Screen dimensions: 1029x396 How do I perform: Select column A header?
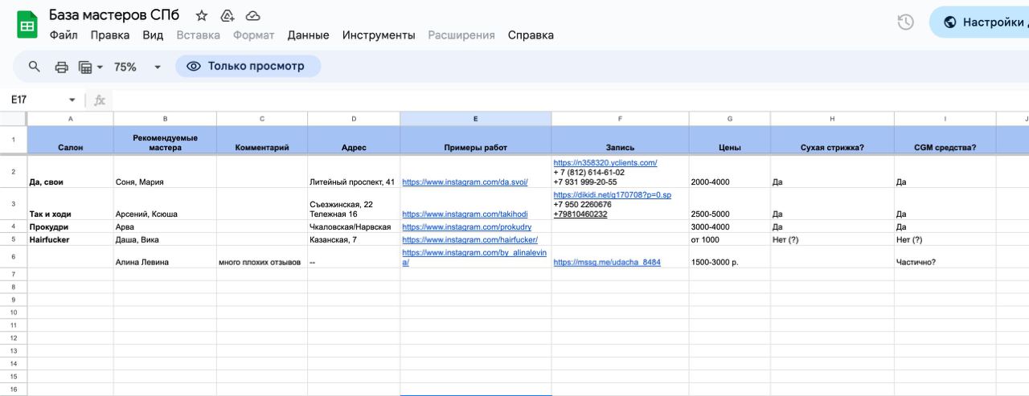tap(70, 119)
